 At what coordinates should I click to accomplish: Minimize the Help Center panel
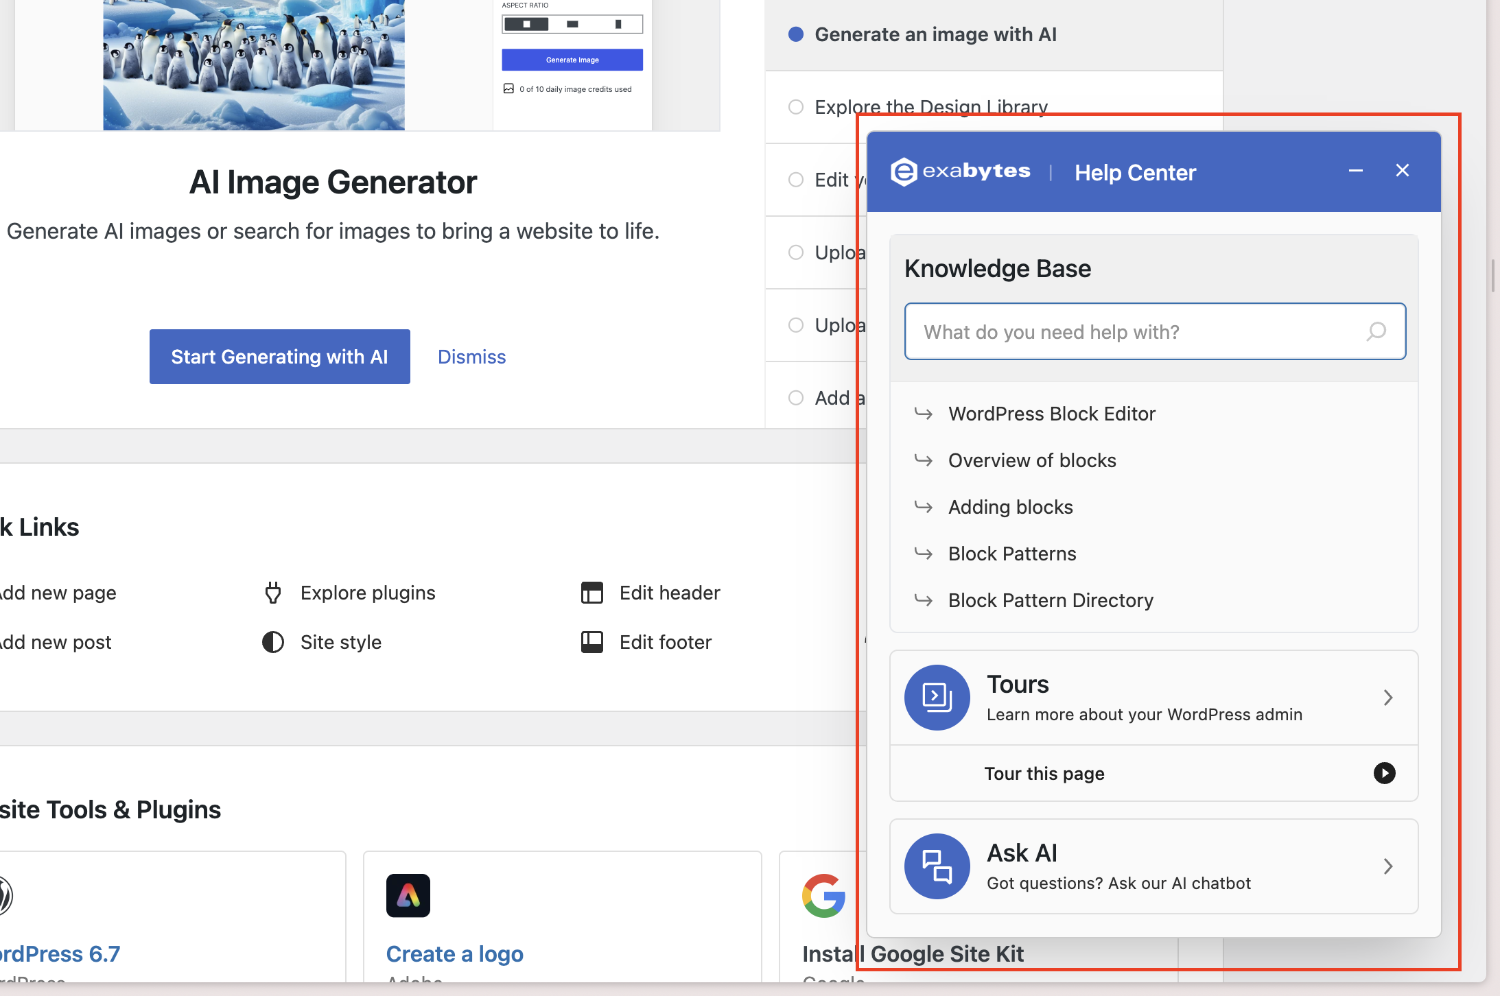pos(1355,171)
